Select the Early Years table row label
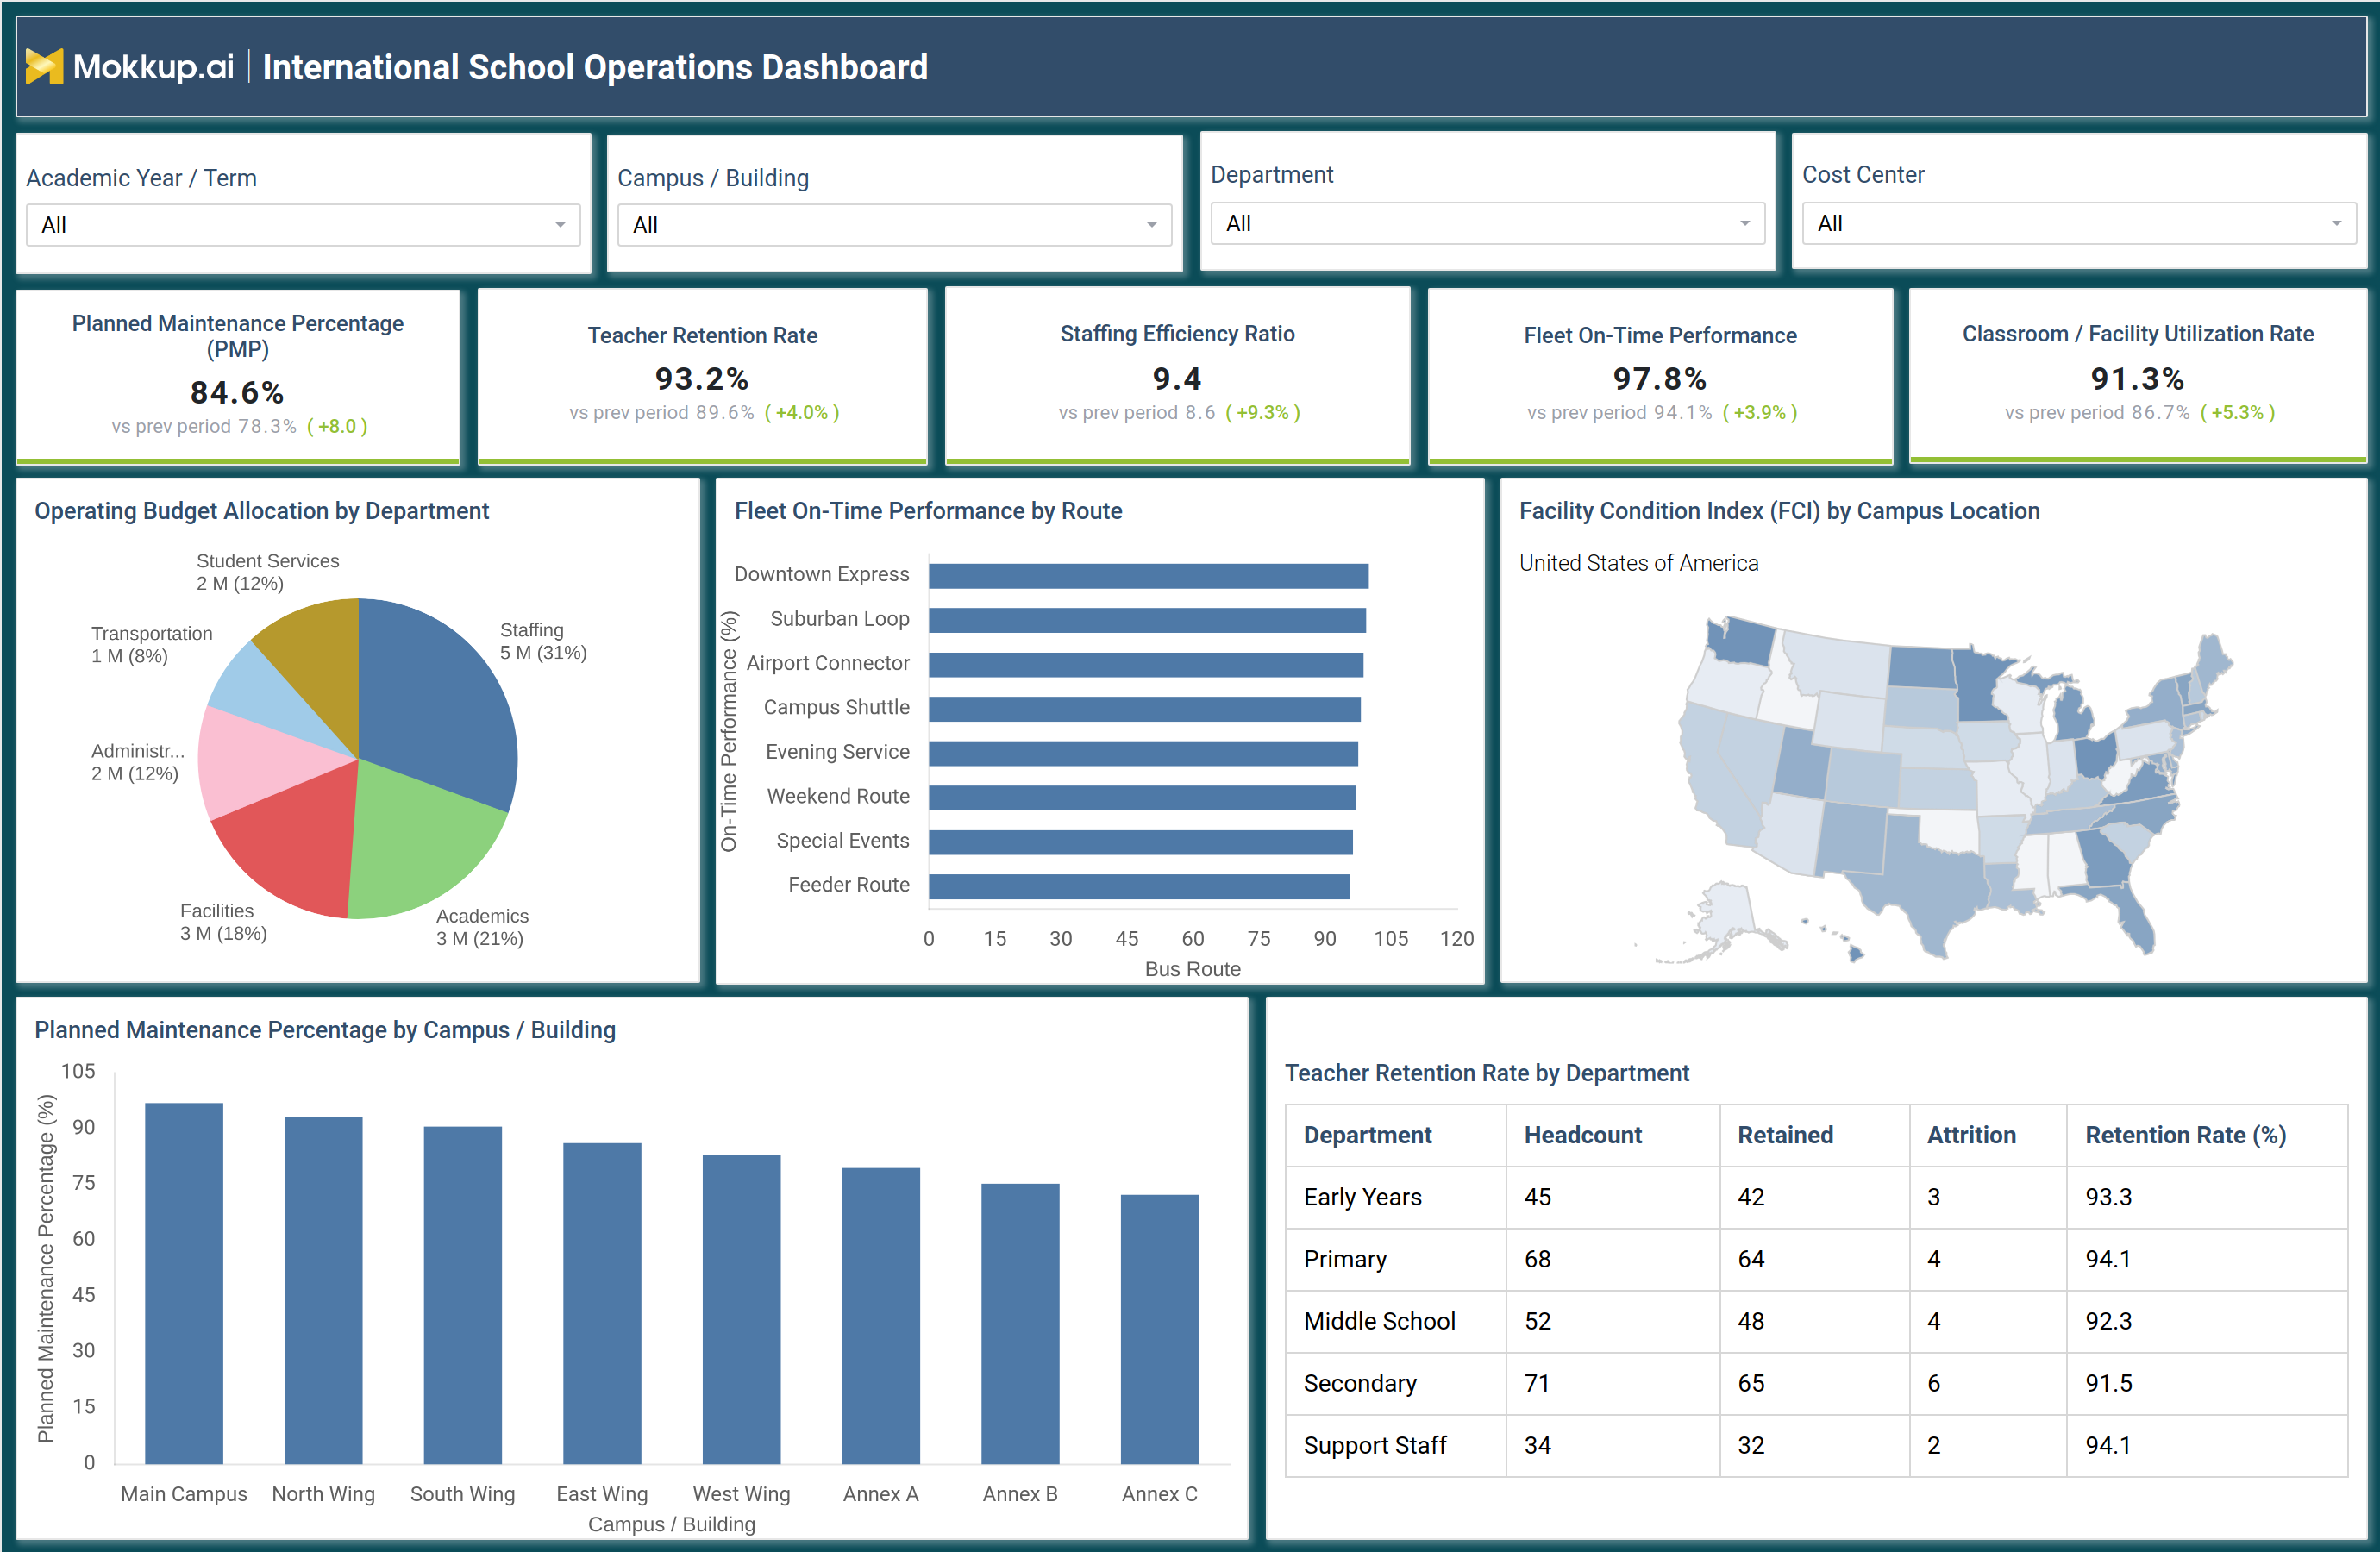The height and width of the screenshot is (1552, 2380). click(1362, 1197)
